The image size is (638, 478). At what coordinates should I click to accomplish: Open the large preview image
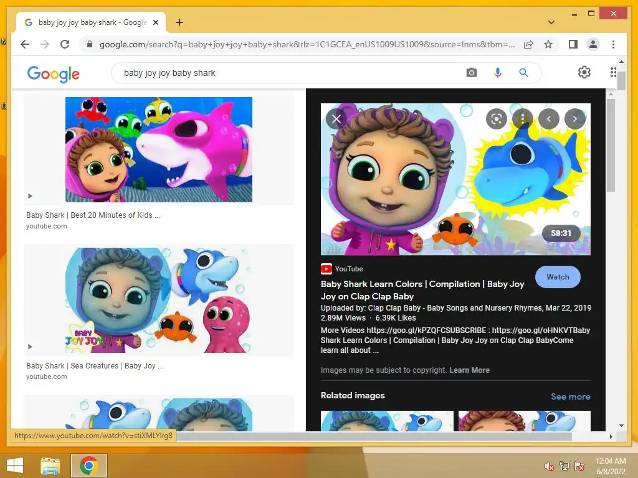455,179
